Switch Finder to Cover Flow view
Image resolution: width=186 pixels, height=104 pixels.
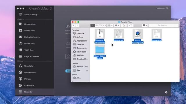click(x=104, y=25)
